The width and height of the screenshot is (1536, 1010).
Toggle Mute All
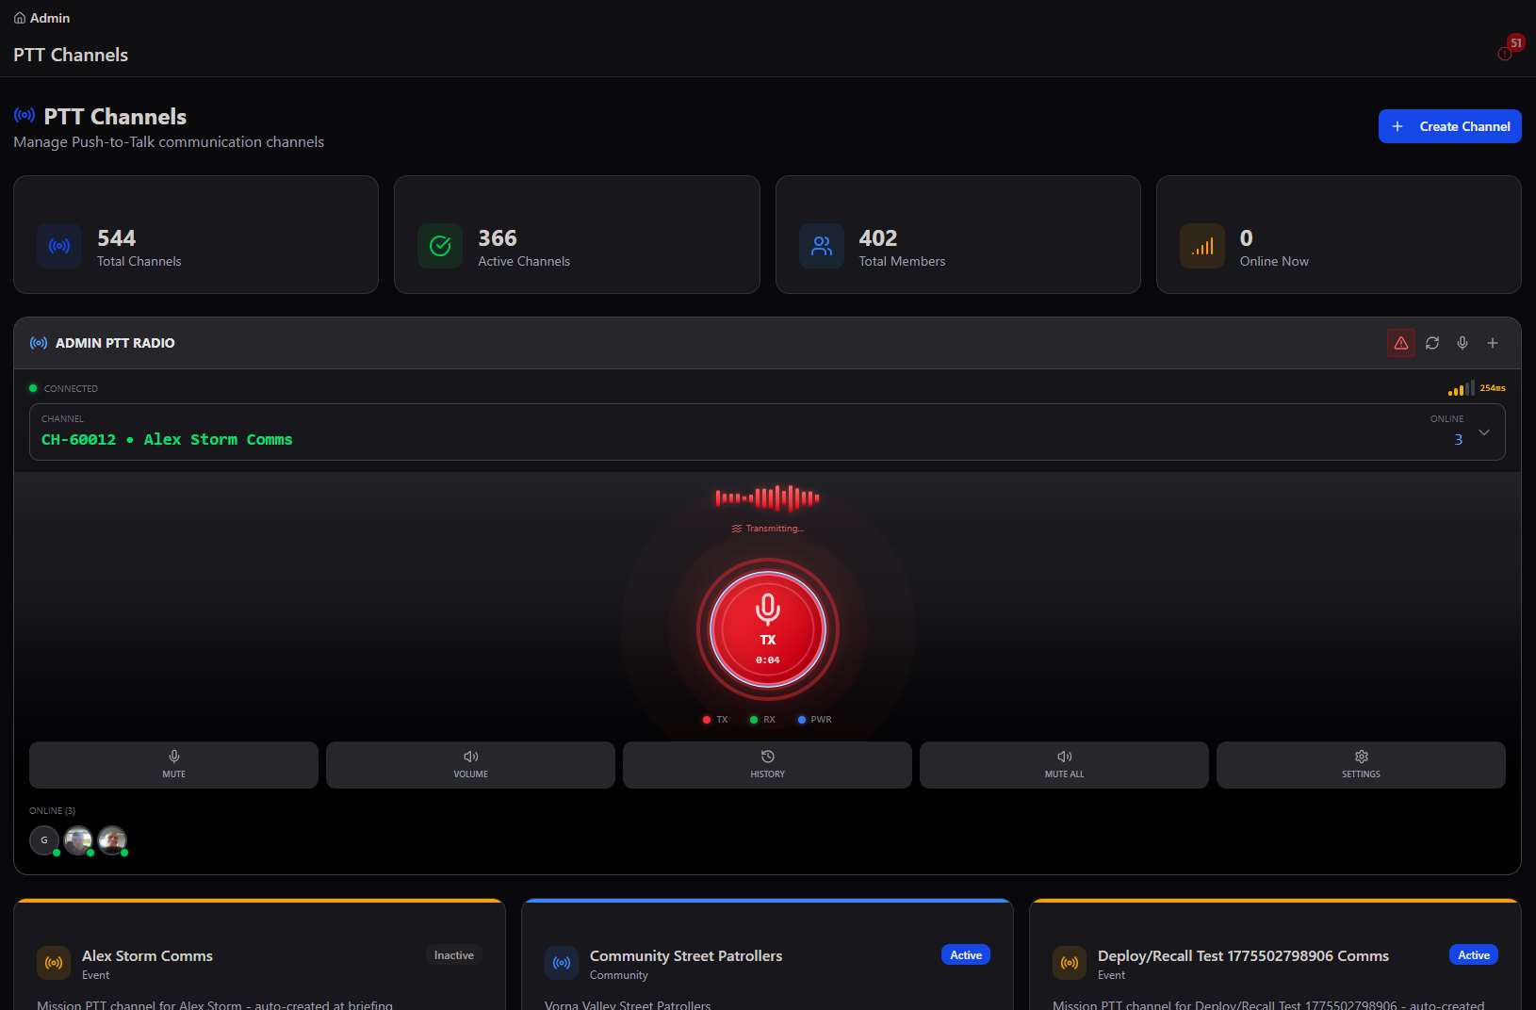coord(1064,764)
